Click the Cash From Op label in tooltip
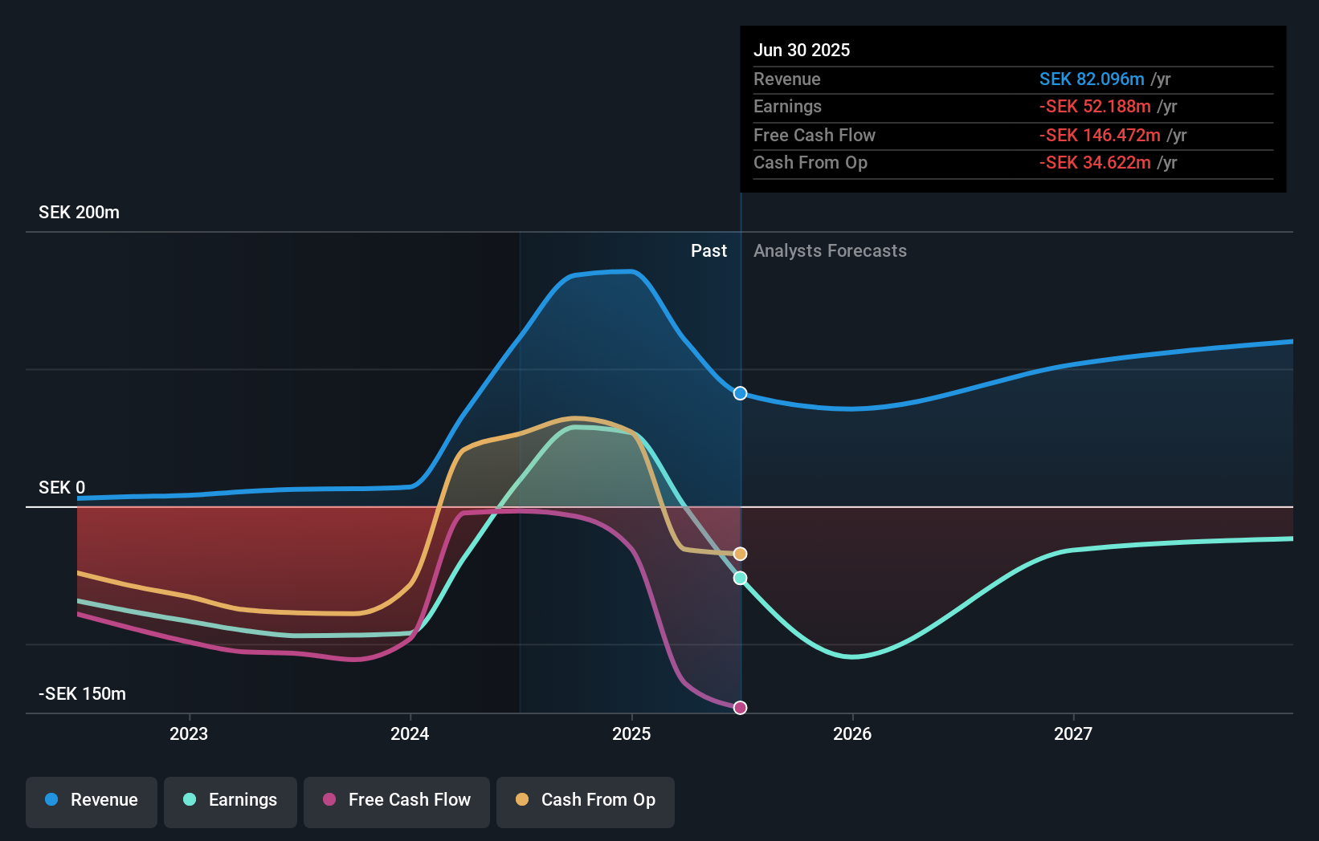This screenshot has height=841, width=1319. [x=811, y=163]
